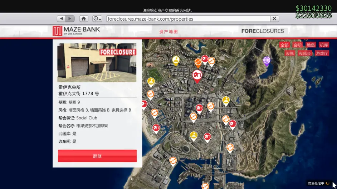Select the red clubhouse marker cut off by the panel
337x189 pixels.
point(145,105)
